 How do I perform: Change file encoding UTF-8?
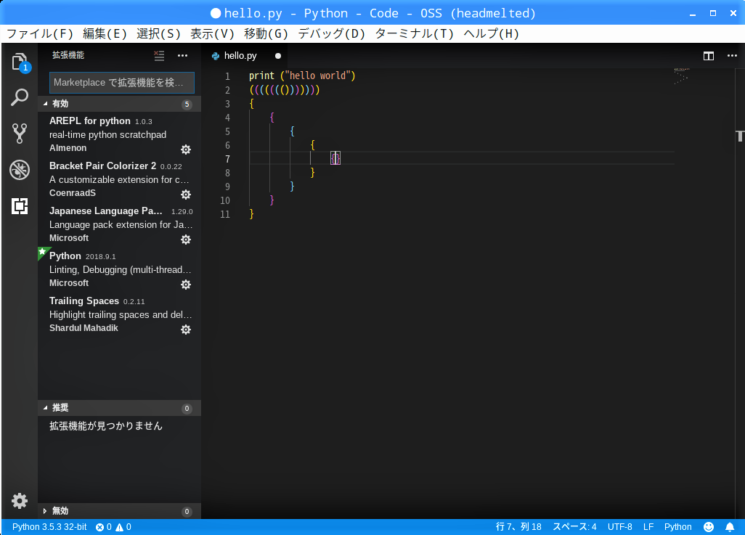point(619,527)
